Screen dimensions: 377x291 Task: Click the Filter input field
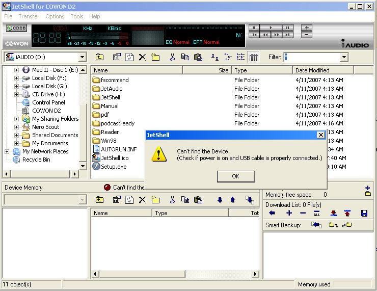coord(313,57)
